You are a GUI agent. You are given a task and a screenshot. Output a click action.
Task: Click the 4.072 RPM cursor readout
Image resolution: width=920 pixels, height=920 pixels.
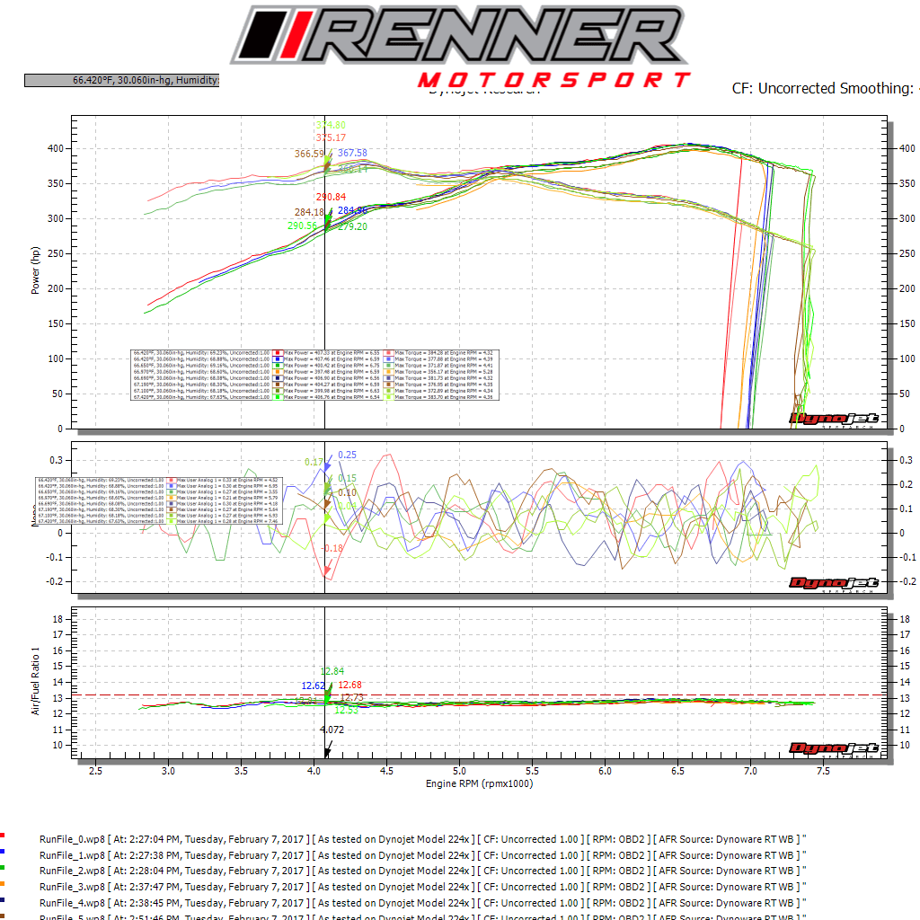tap(332, 730)
